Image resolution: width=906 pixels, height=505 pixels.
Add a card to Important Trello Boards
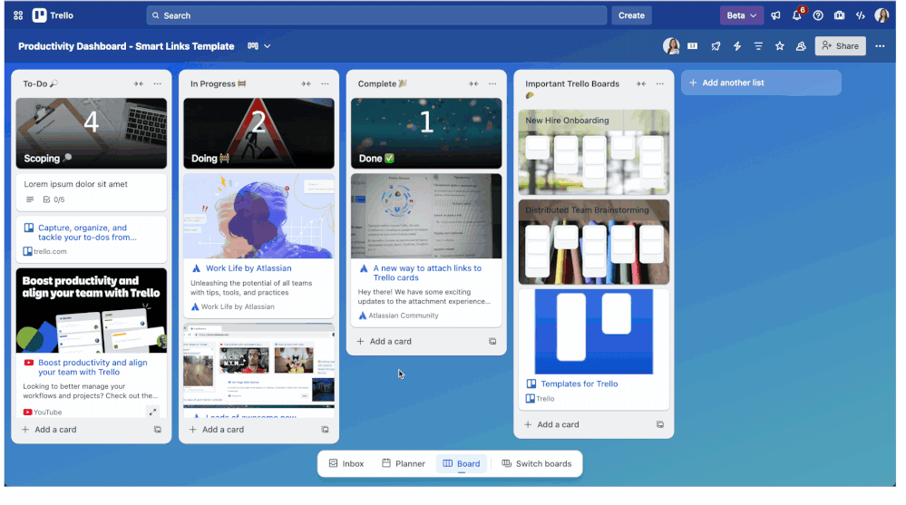(551, 424)
